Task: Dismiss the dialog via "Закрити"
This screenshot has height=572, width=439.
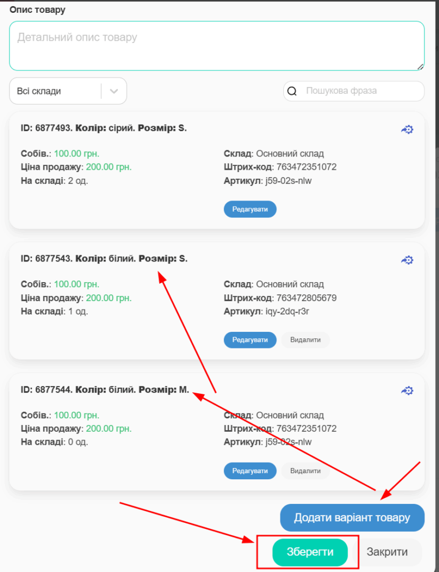Action: (x=387, y=552)
